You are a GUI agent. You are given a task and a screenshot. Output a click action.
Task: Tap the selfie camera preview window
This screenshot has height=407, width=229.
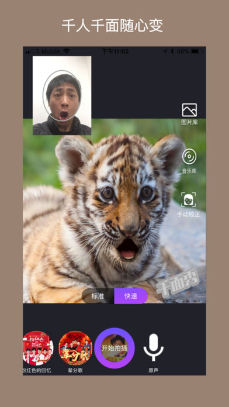pyautogui.click(x=62, y=95)
